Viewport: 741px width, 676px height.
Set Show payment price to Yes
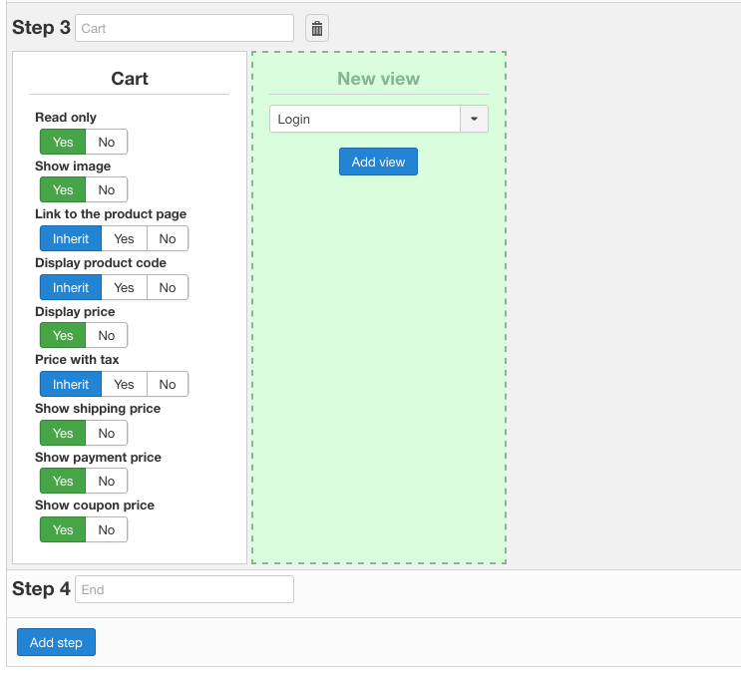coord(63,481)
